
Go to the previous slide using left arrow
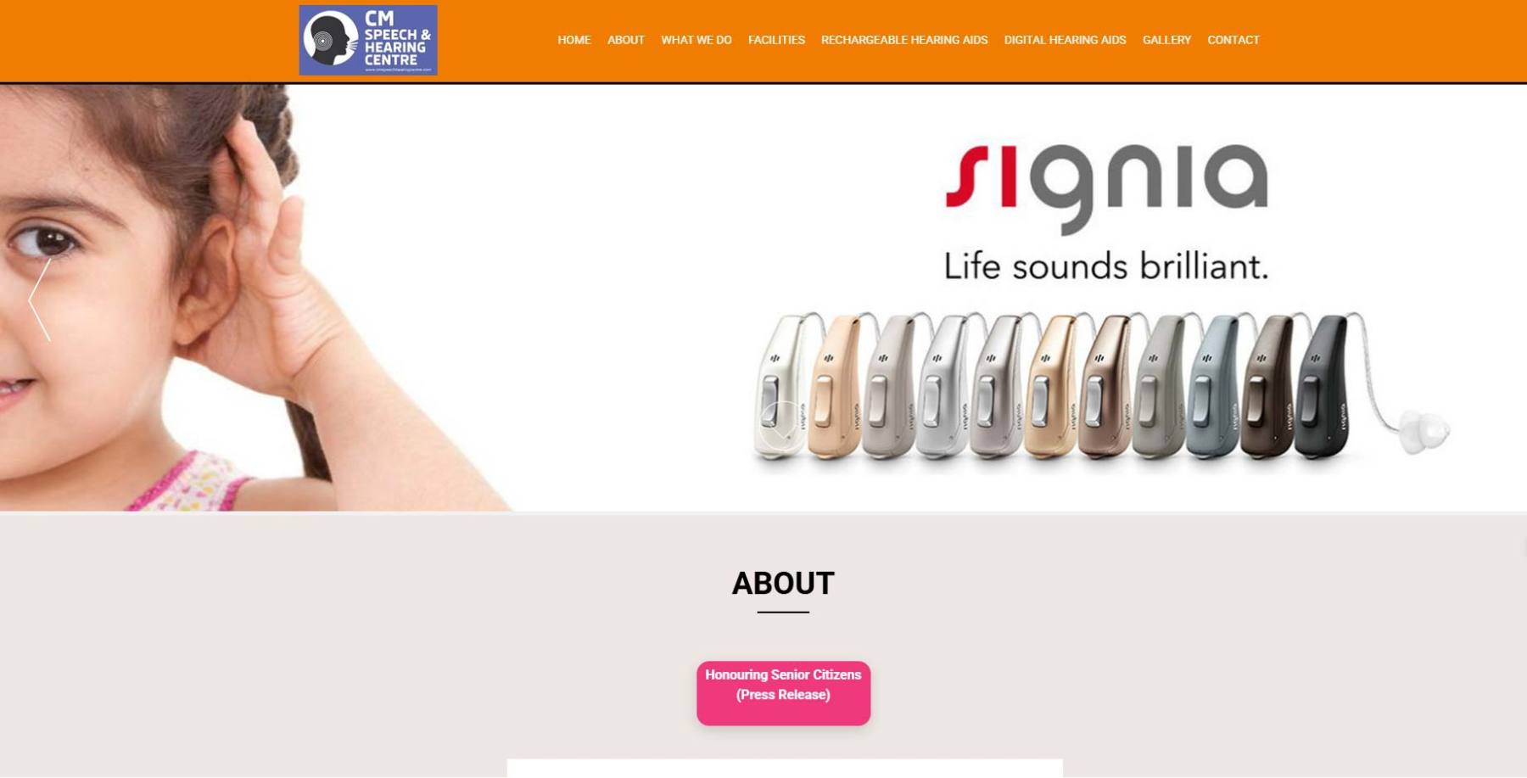point(40,300)
